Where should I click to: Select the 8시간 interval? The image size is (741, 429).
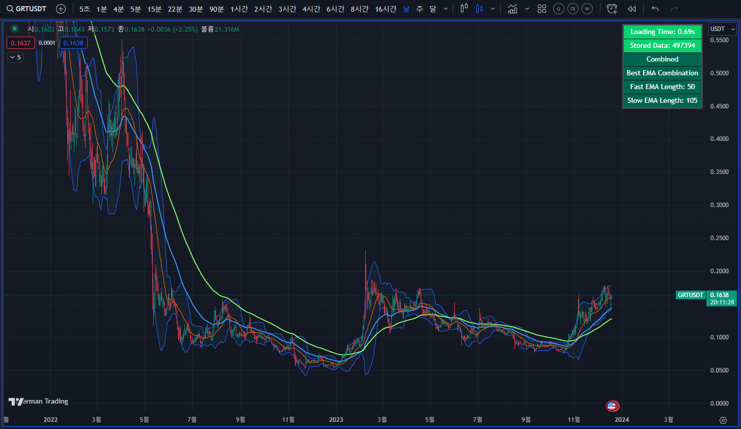pos(360,9)
